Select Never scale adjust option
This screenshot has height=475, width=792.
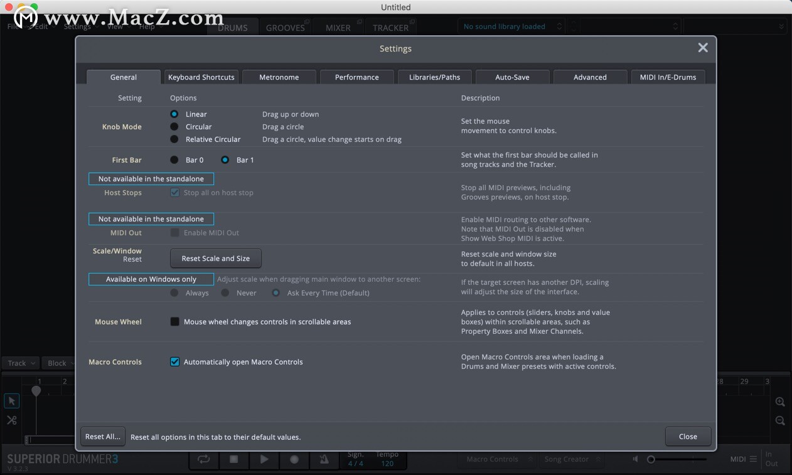click(224, 293)
